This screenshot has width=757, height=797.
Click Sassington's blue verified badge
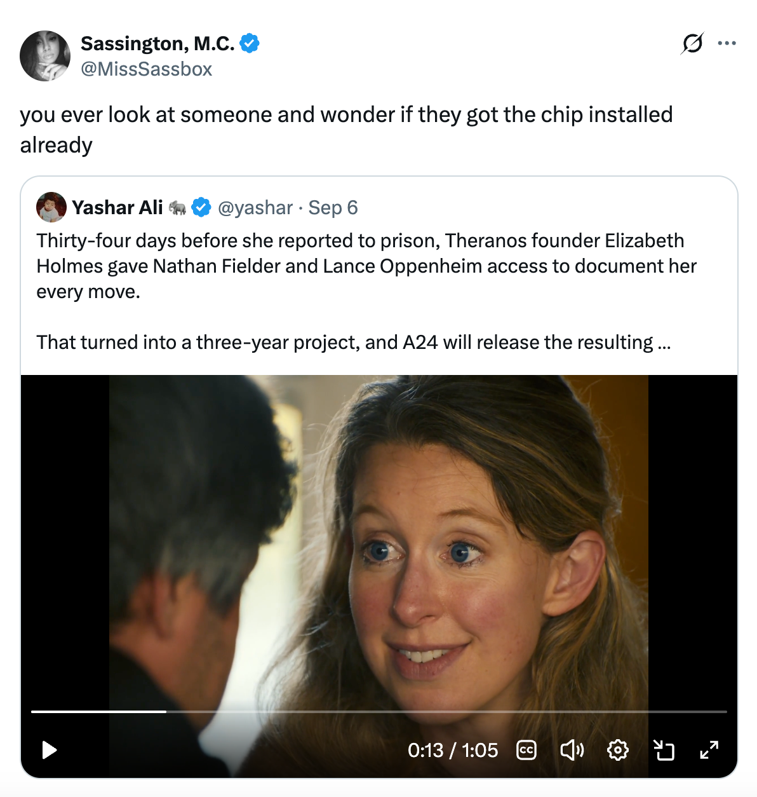tap(250, 43)
